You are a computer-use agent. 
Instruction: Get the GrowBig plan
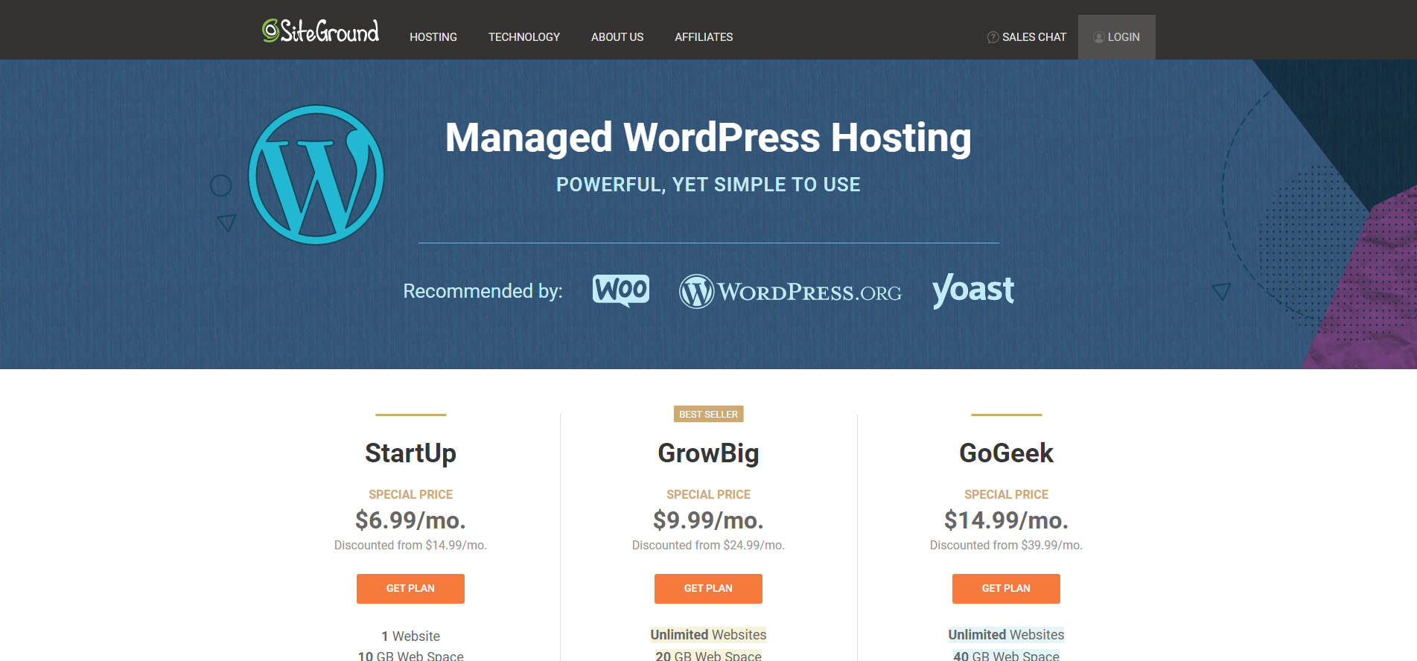click(x=708, y=588)
